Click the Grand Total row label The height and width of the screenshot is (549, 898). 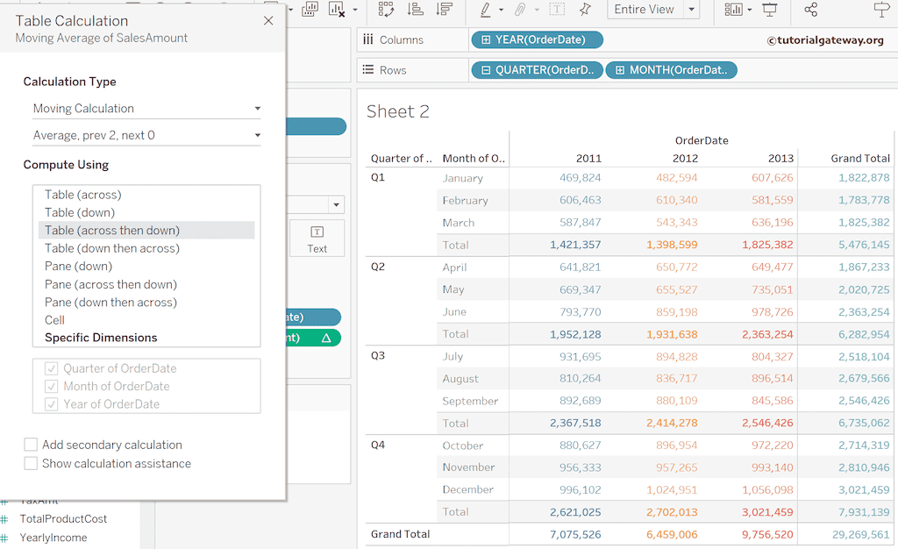pyautogui.click(x=400, y=534)
